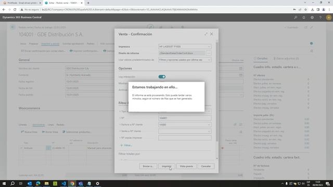
Task: Open the browser downloads icon
Action: 312,9
